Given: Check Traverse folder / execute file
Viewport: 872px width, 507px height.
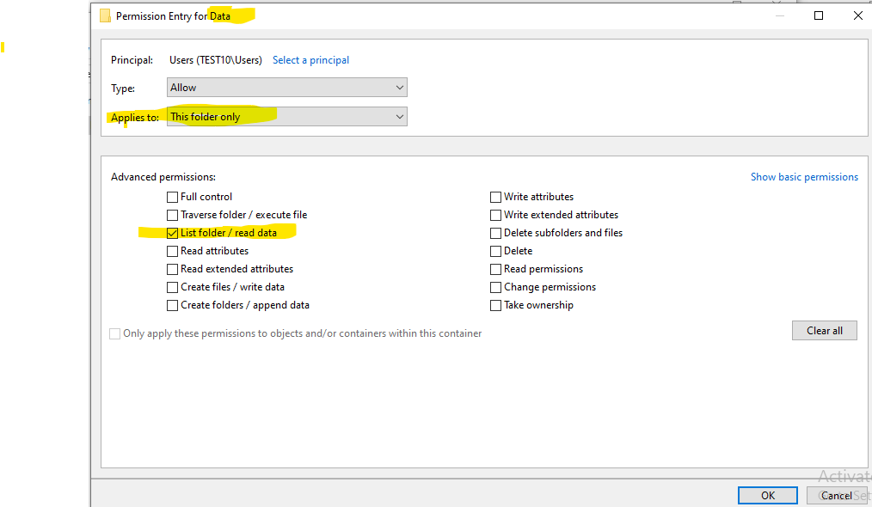Looking at the screenshot, I should coord(172,214).
